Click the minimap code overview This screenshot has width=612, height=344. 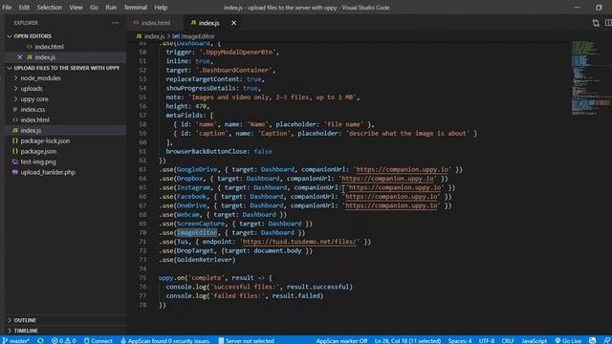point(591,78)
